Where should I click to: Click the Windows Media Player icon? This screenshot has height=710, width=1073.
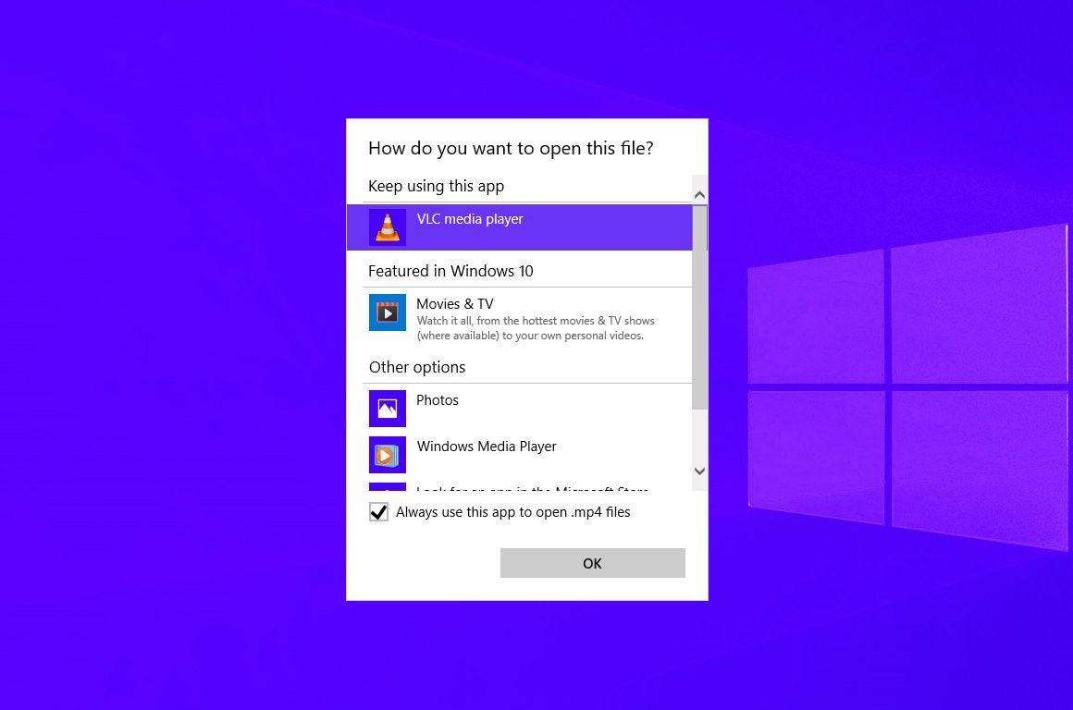pyautogui.click(x=388, y=455)
